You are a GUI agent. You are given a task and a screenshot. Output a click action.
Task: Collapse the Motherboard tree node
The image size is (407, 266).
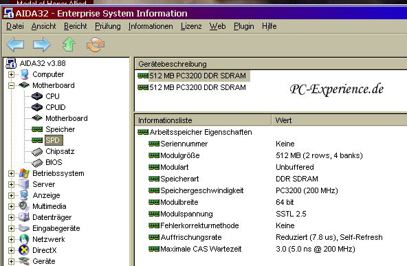[x=11, y=85]
